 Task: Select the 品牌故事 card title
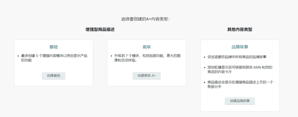click(240, 47)
